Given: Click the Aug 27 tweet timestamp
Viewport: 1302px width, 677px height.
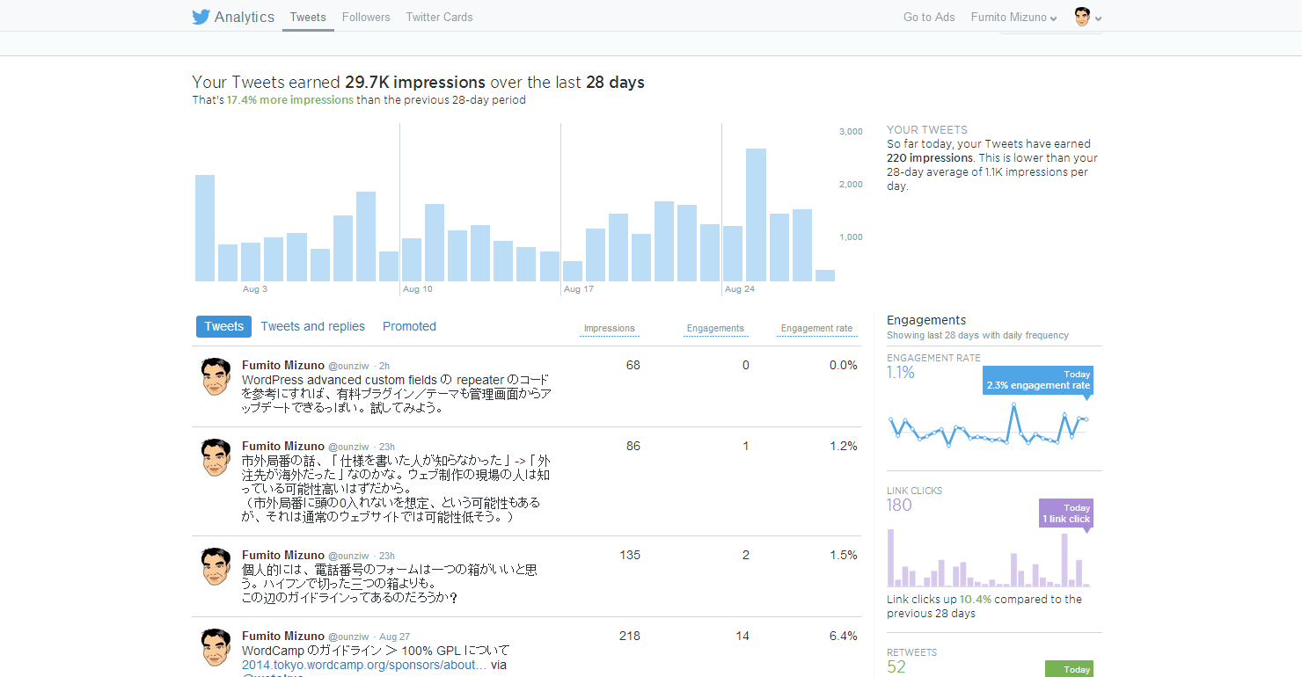Looking at the screenshot, I should coord(394,637).
